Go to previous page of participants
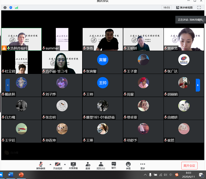 point(8,85)
